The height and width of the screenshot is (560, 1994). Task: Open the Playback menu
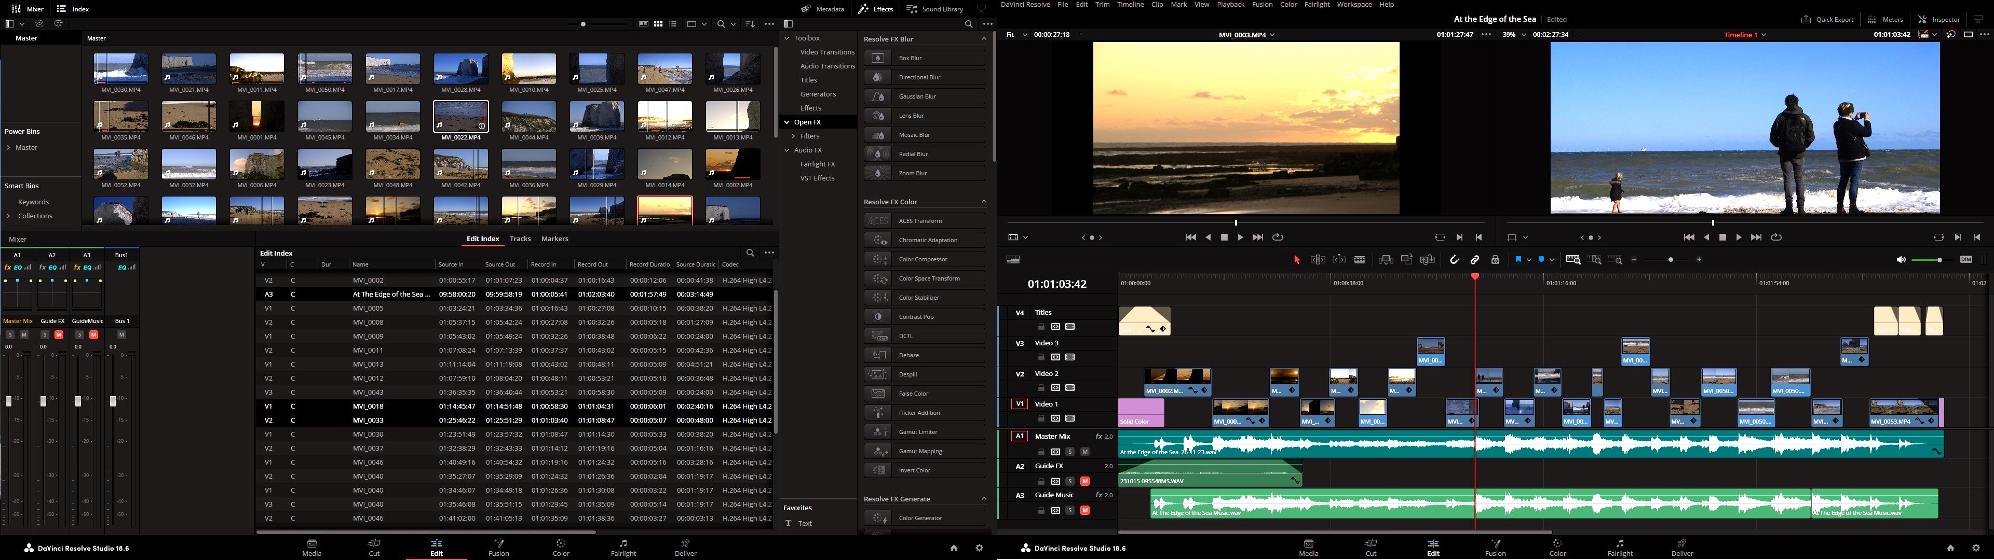[1231, 5]
